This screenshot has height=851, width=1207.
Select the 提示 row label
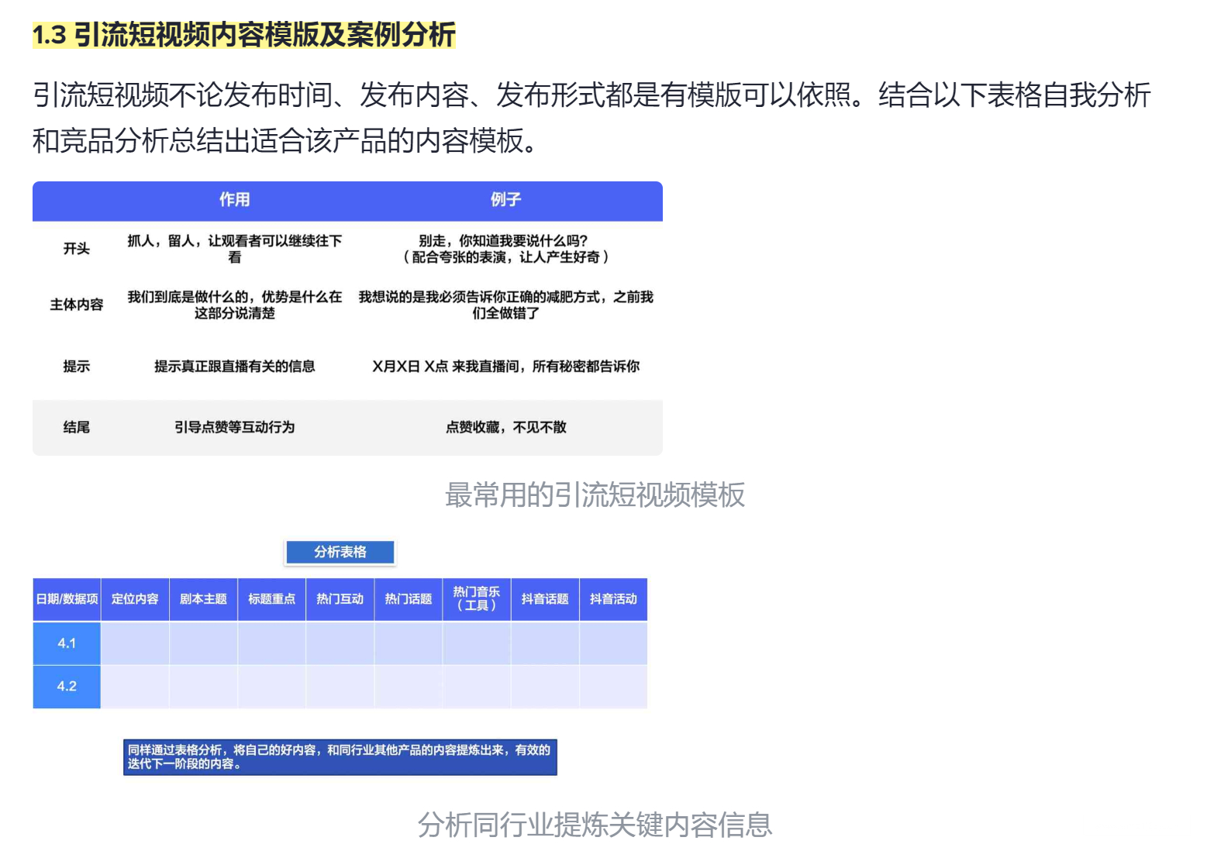click(x=76, y=367)
